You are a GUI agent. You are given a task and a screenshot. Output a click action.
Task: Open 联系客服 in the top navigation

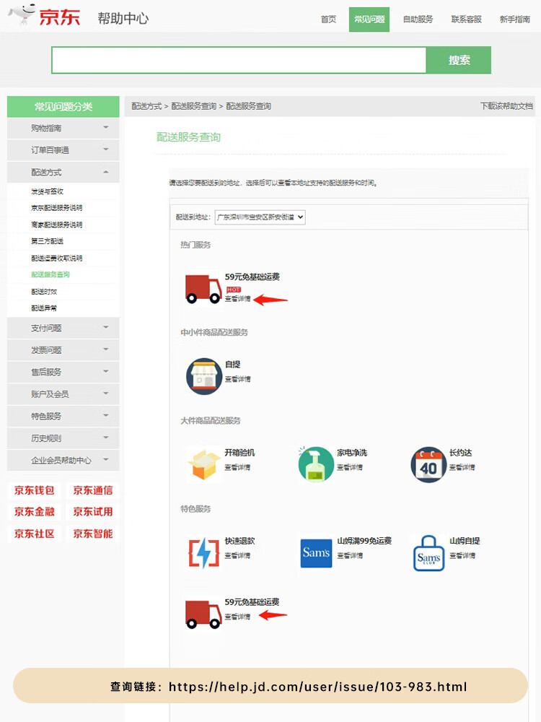467,19
